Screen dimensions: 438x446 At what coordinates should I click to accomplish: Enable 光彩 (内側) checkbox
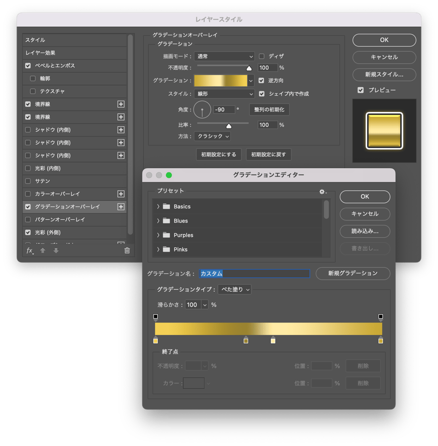pyautogui.click(x=28, y=168)
